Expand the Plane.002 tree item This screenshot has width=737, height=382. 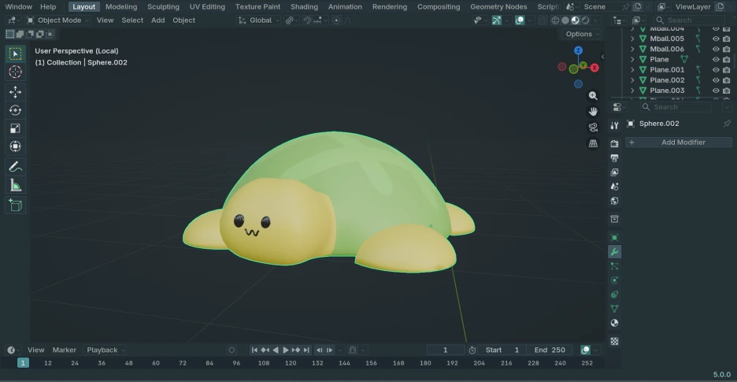pos(632,80)
